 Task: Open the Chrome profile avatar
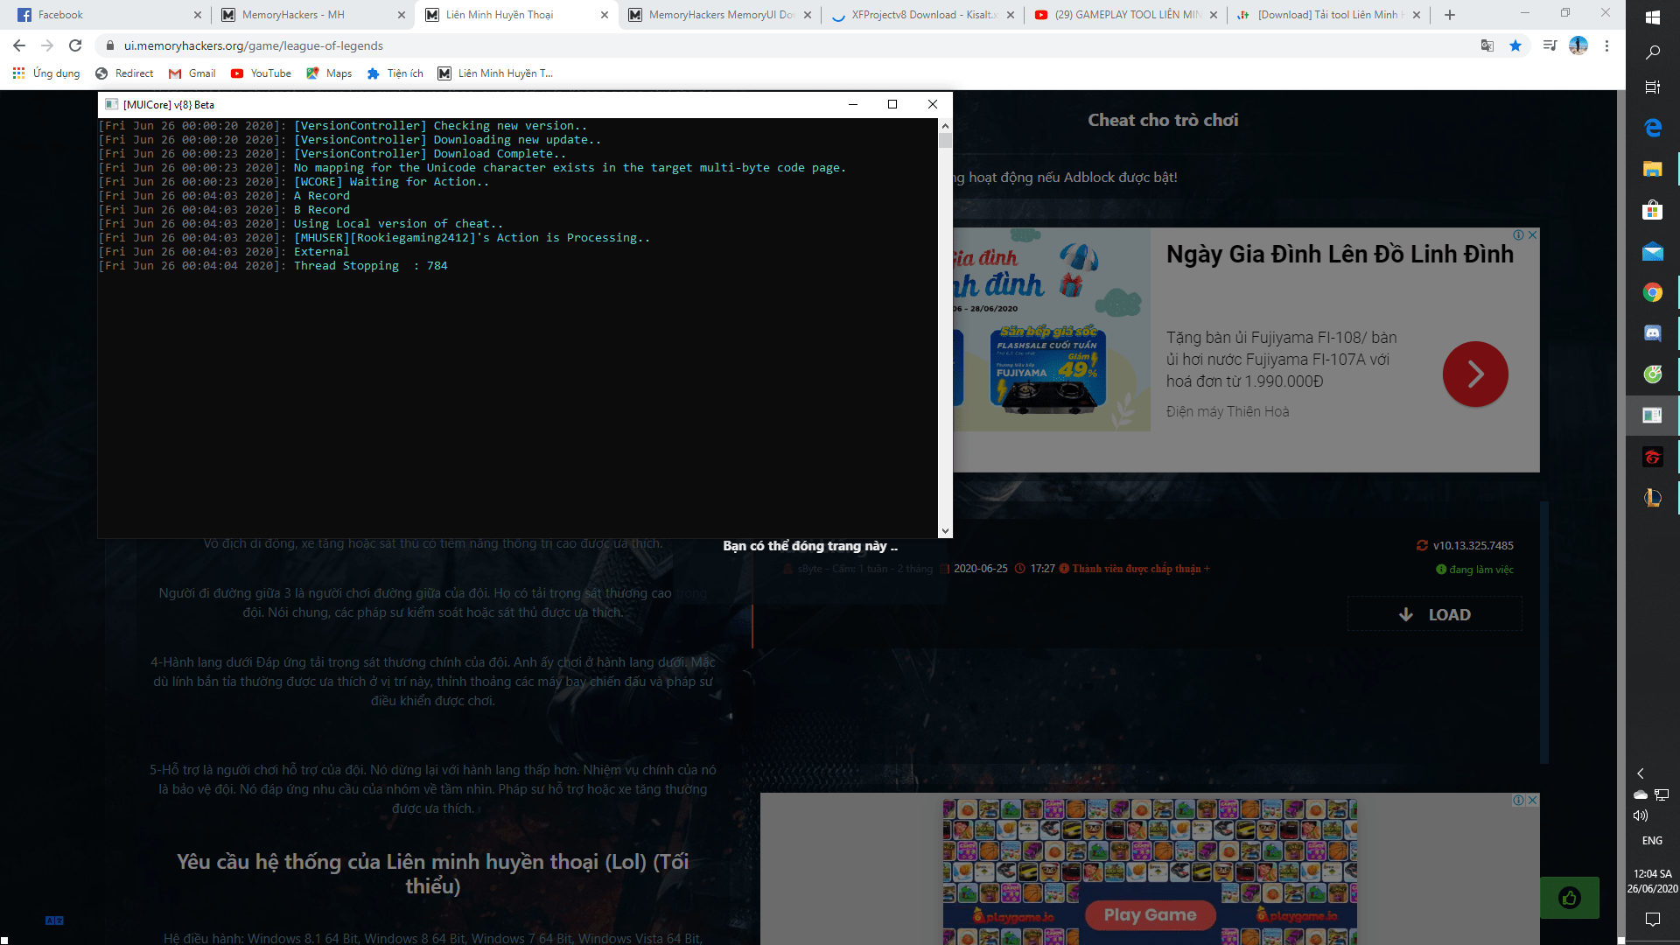pyautogui.click(x=1578, y=45)
